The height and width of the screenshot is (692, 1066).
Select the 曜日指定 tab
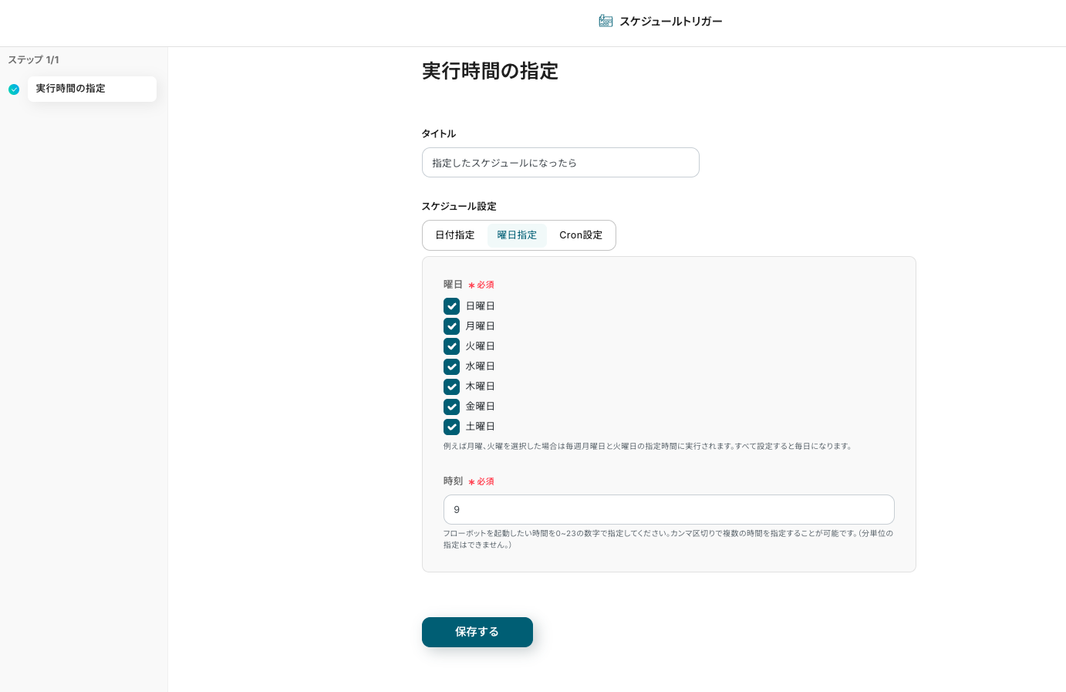[x=517, y=235]
